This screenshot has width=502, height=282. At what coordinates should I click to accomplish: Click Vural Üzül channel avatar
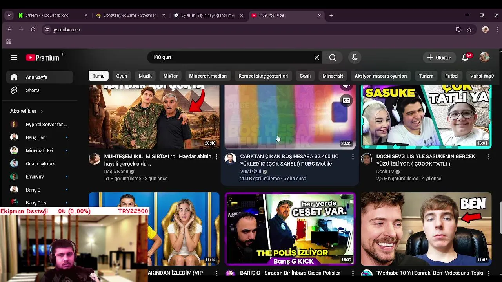[231, 159]
